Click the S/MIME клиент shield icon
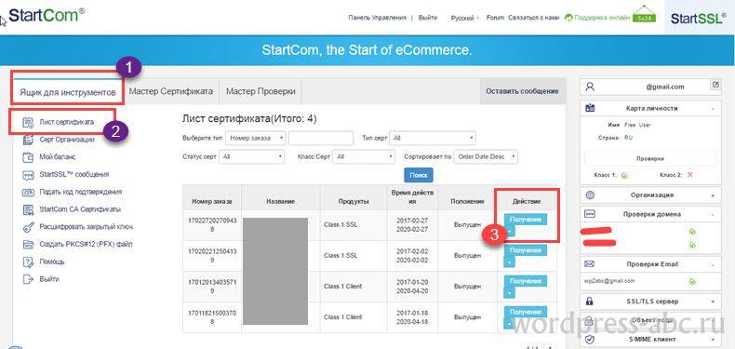The height and width of the screenshot is (349, 735). 590,339
